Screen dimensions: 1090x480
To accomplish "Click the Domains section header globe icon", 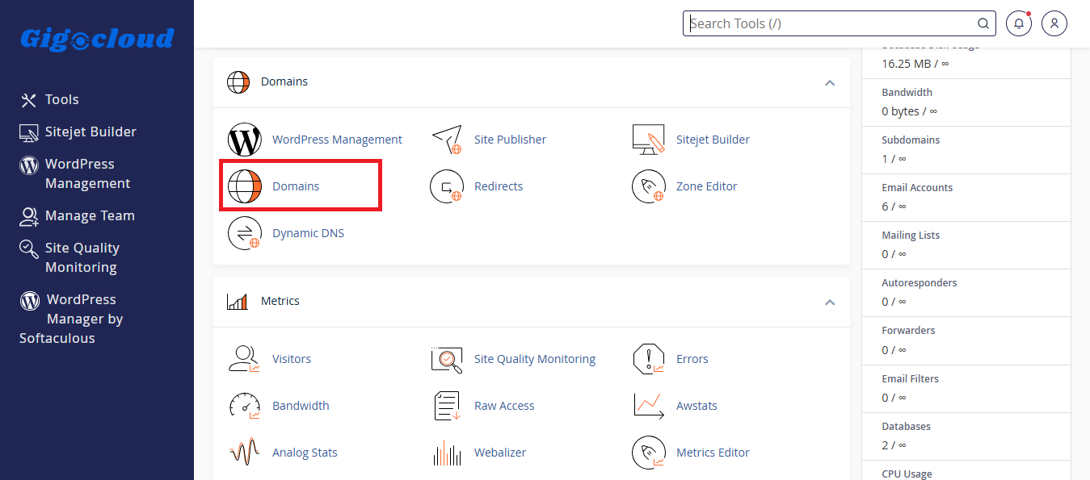I will click(x=238, y=82).
